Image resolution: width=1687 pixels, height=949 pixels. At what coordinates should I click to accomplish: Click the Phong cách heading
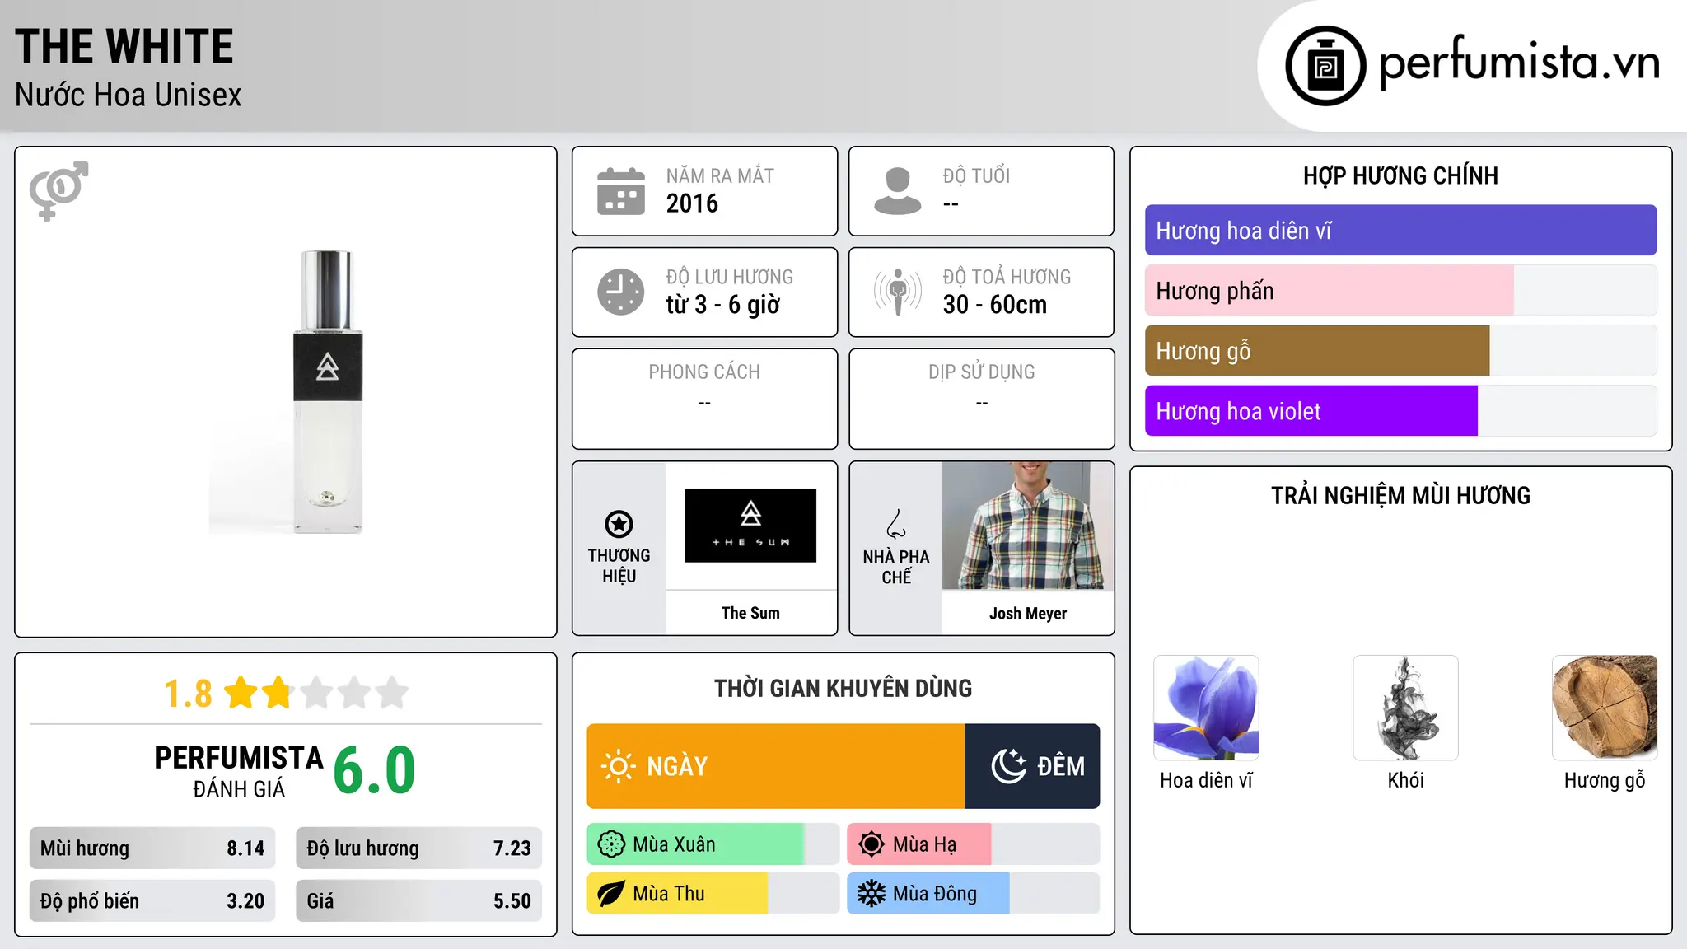(x=704, y=372)
